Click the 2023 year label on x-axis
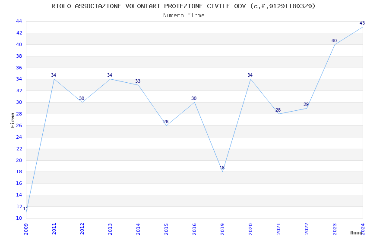Viewport: 367px width, 237px height. [335, 229]
